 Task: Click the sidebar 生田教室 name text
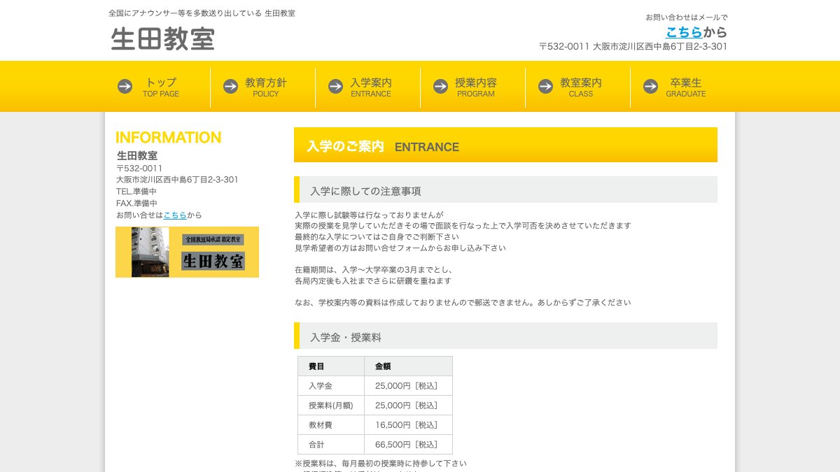pos(137,156)
